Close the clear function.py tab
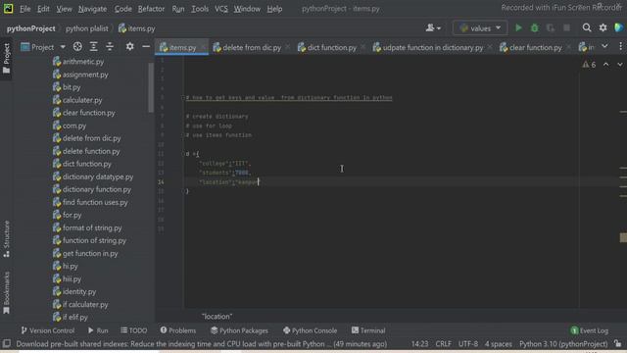This screenshot has width=627, height=353. 569,47
